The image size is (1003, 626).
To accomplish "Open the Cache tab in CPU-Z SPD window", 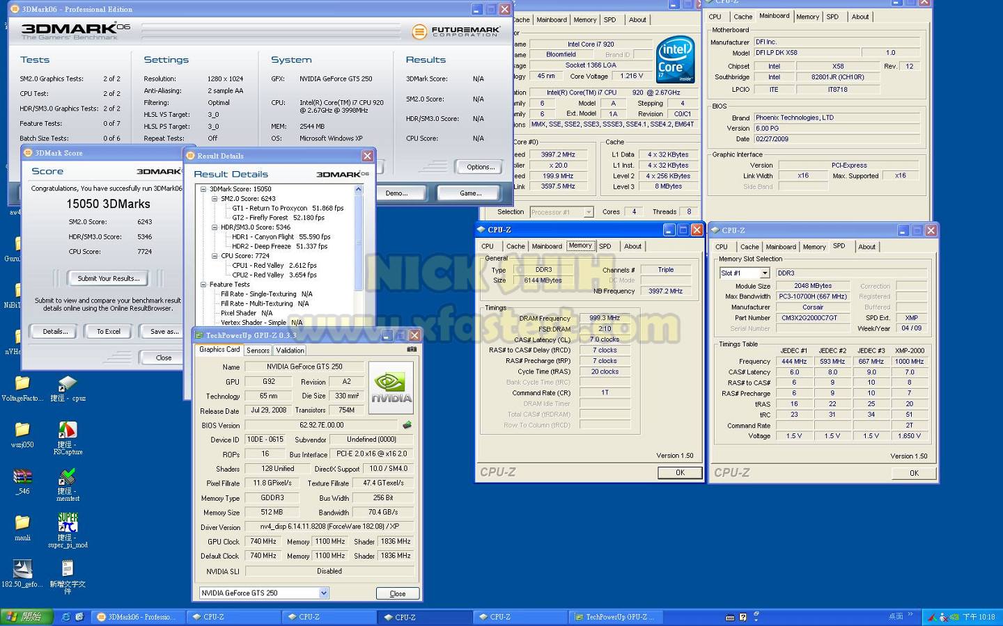I will (749, 247).
